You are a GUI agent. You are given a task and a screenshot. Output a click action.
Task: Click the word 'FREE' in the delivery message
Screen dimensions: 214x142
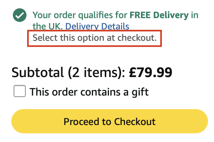[x=140, y=15]
